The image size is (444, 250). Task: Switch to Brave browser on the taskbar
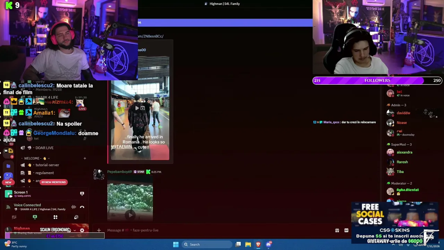pyautogui.click(x=258, y=244)
